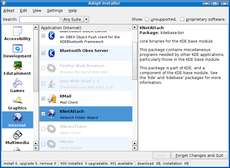Screen dimensions: 230x168
Task: Open the Graphics category icon
Action: pos(17,100)
